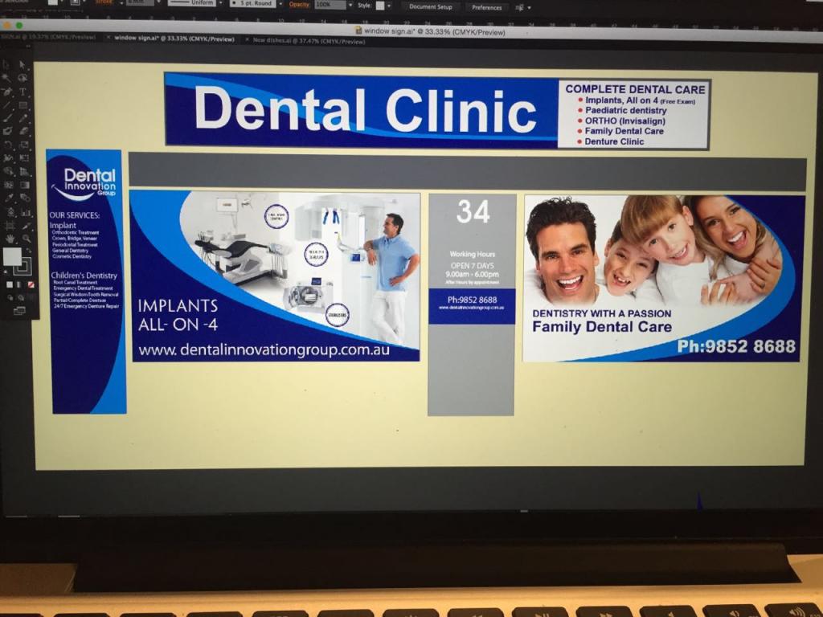The width and height of the screenshot is (823, 617).
Task: Set paint to None in toolbar
Action: point(31,285)
